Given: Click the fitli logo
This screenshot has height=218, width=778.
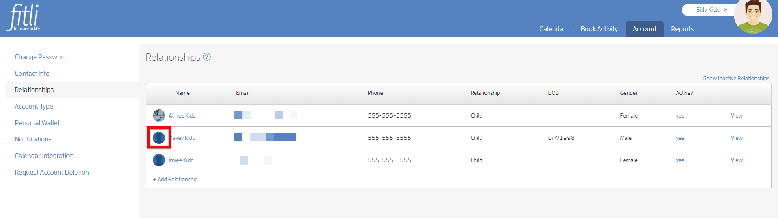Looking at the screenshot, I should tap(24, 17).
